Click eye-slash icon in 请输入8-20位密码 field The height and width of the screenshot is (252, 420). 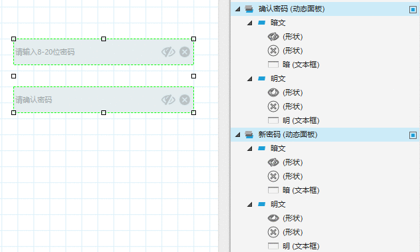(168, 52)
